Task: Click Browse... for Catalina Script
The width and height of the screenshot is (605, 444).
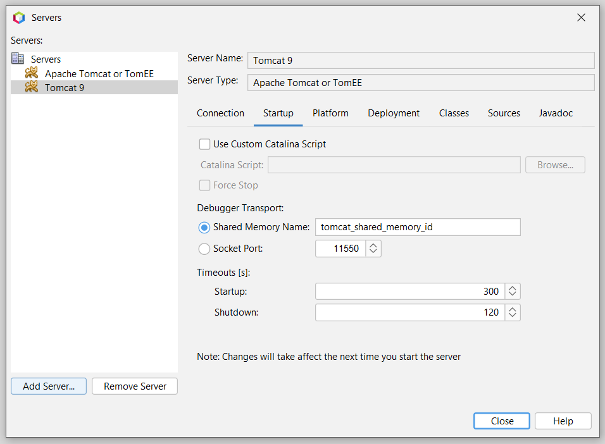Action: tap(555, 164)
